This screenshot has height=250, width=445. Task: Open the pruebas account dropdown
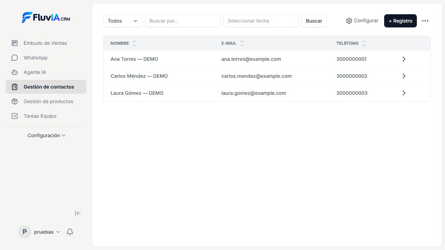[47, 232]
